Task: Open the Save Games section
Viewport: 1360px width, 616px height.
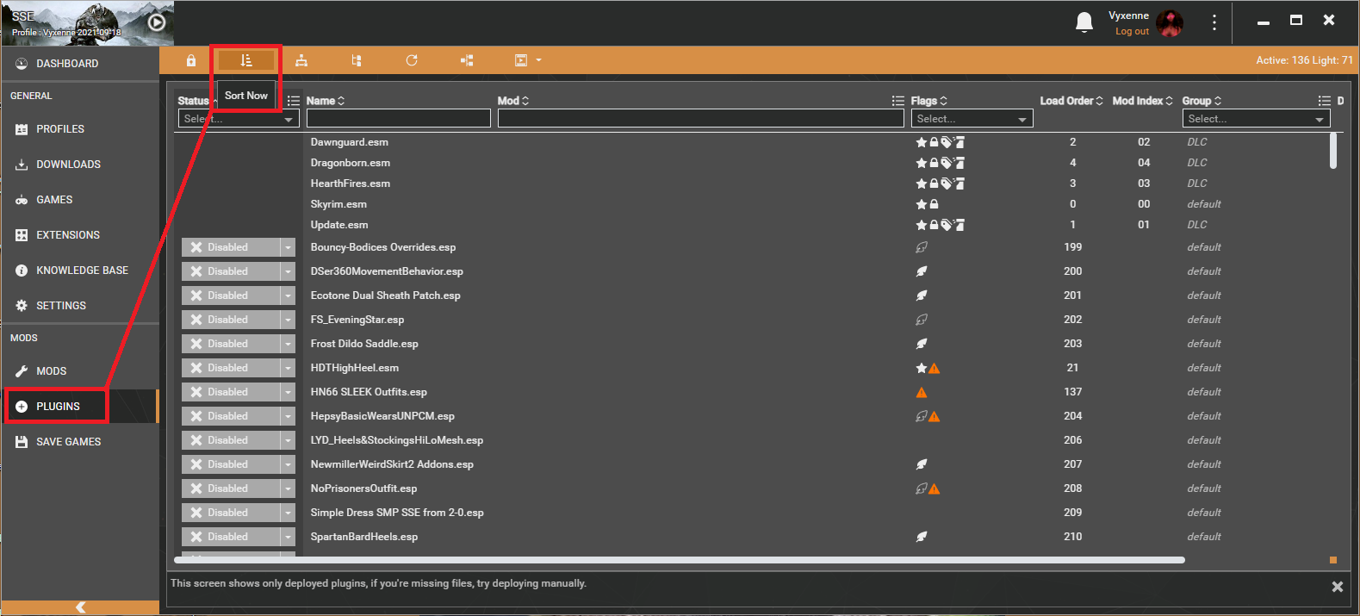Action: pos(80,442)
